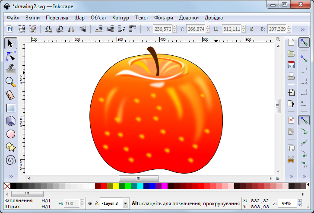Toggle the main snapping button
Viewport: 314px width, 213px height.
pos(304,42)
